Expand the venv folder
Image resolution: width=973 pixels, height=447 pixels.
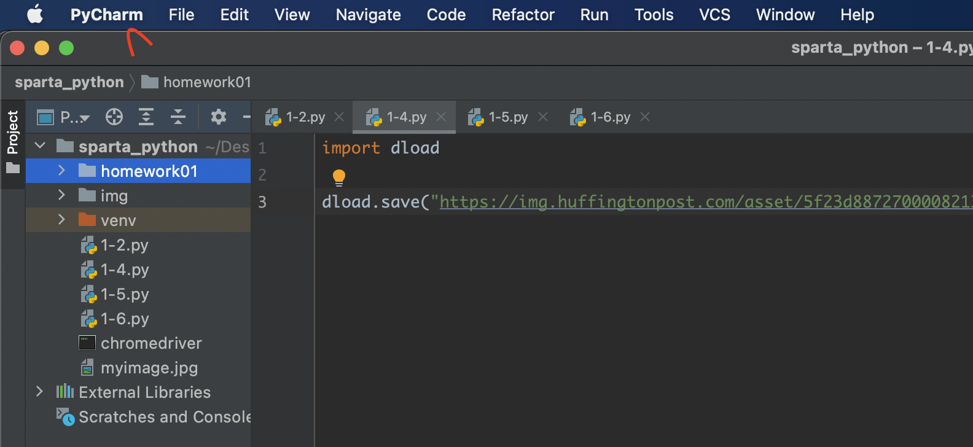coord(61,220)
